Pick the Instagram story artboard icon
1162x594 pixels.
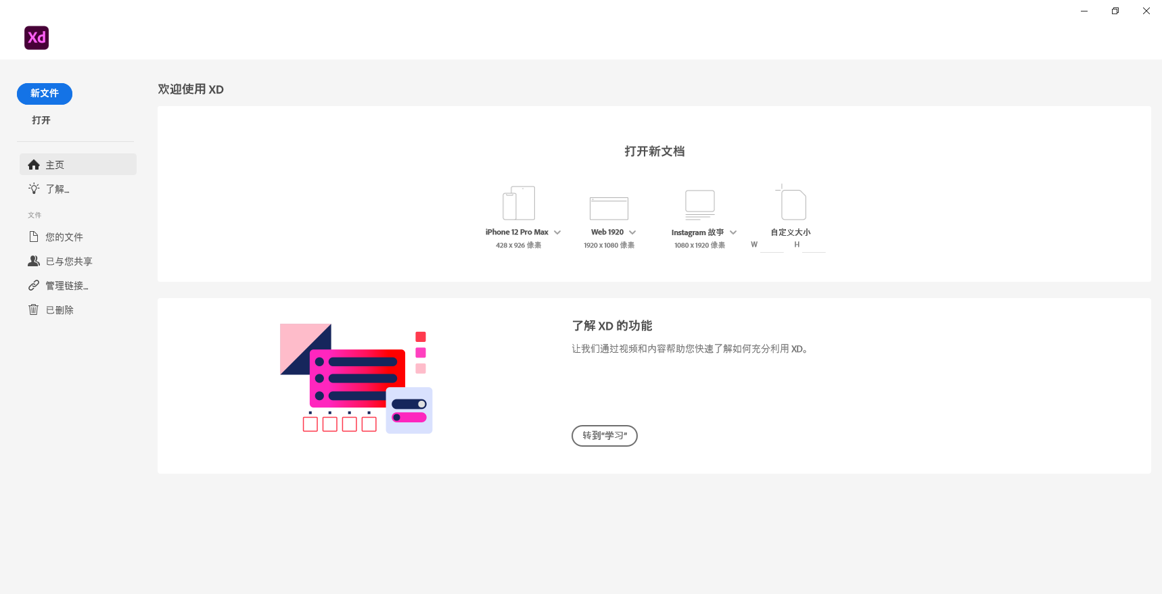click(699, 204)
